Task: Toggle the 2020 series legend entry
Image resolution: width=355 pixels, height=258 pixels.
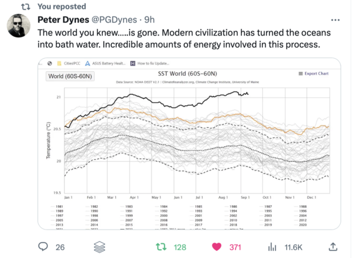Action: coord(303,225)
